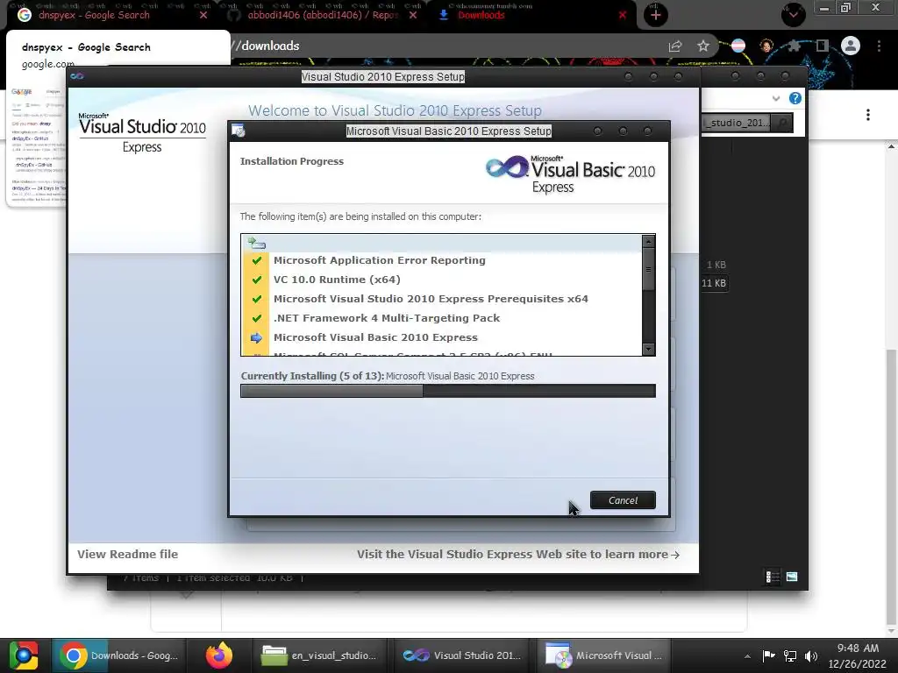This screenshot has width=898, height=673.
Task: Show hidden system tray icons
Action: [747, 656]
